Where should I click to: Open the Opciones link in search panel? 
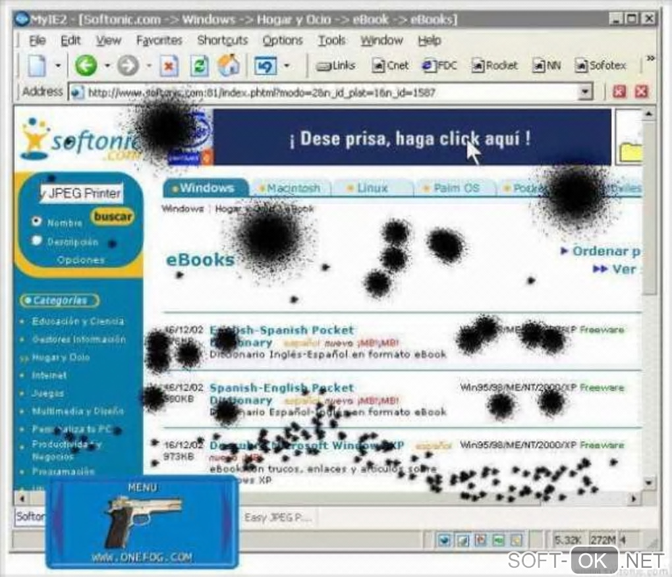pos(80,260)
